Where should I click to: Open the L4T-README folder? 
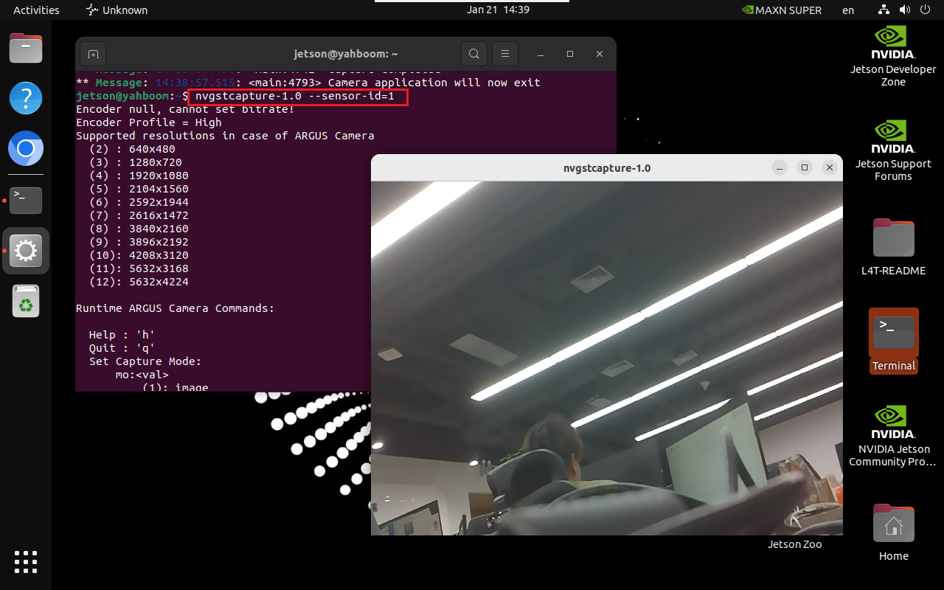(893, 247)
